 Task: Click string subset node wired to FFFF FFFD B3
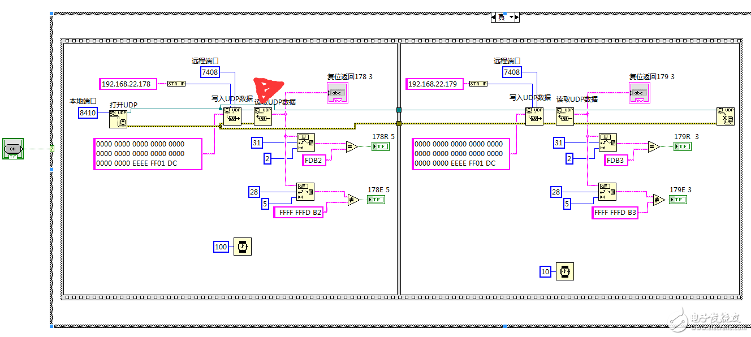click(607, 192)
